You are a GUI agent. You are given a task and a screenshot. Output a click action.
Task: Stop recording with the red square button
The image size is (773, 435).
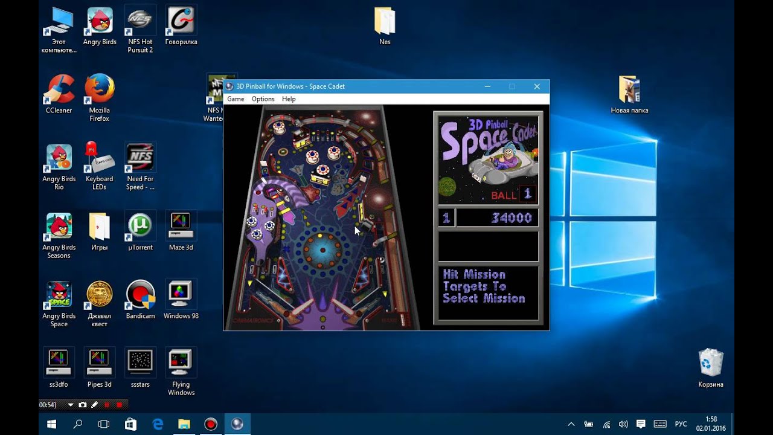click(x=119, y=405)
